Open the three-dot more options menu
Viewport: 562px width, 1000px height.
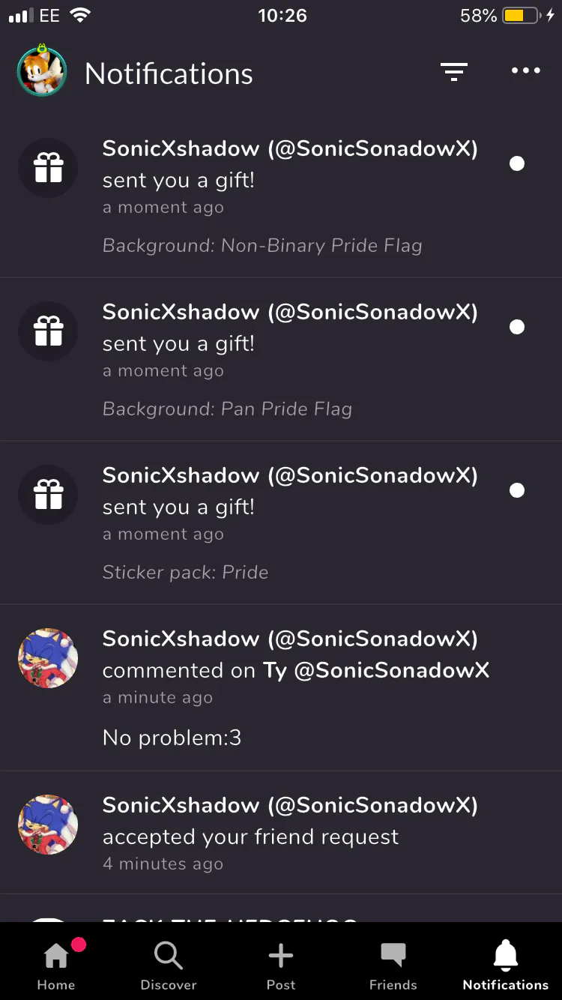[x=525, y=71]
